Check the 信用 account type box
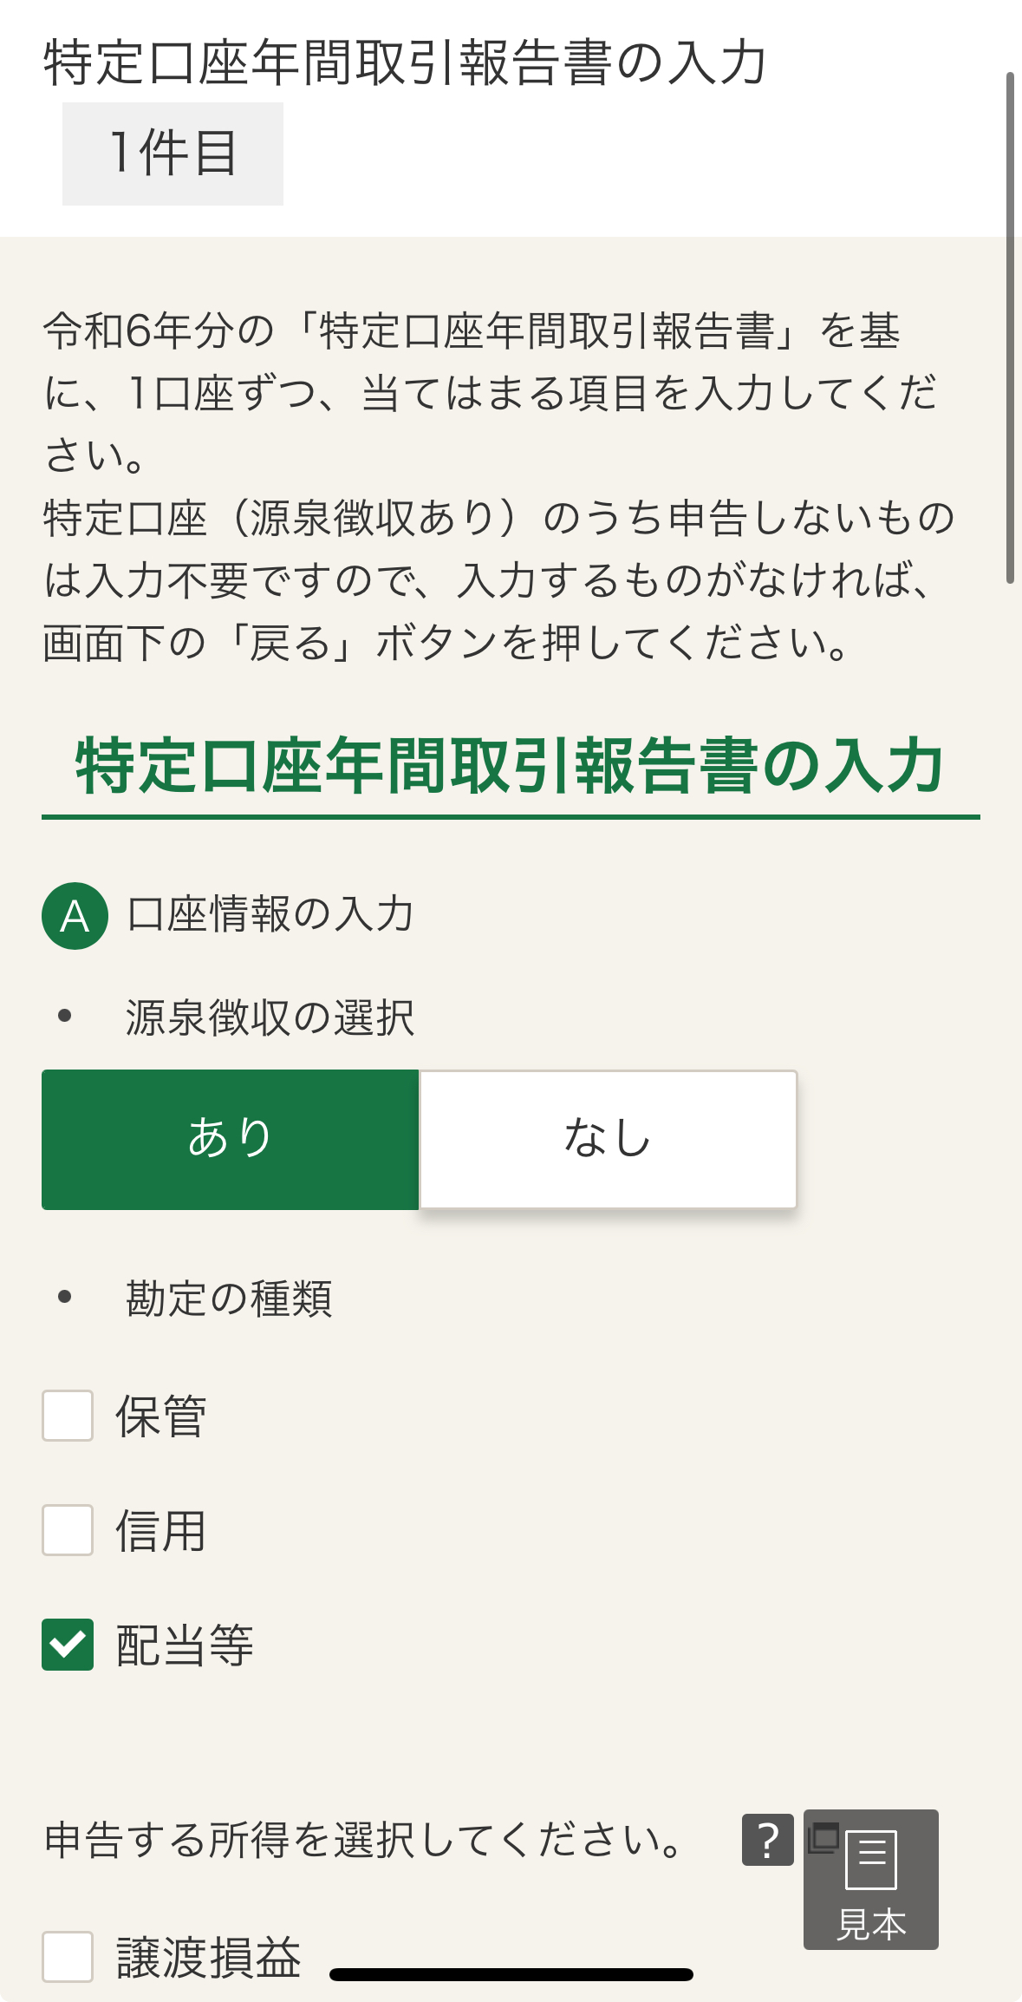The height and width of the screenshot is (2002, 1022). [x=68, y=1530]
